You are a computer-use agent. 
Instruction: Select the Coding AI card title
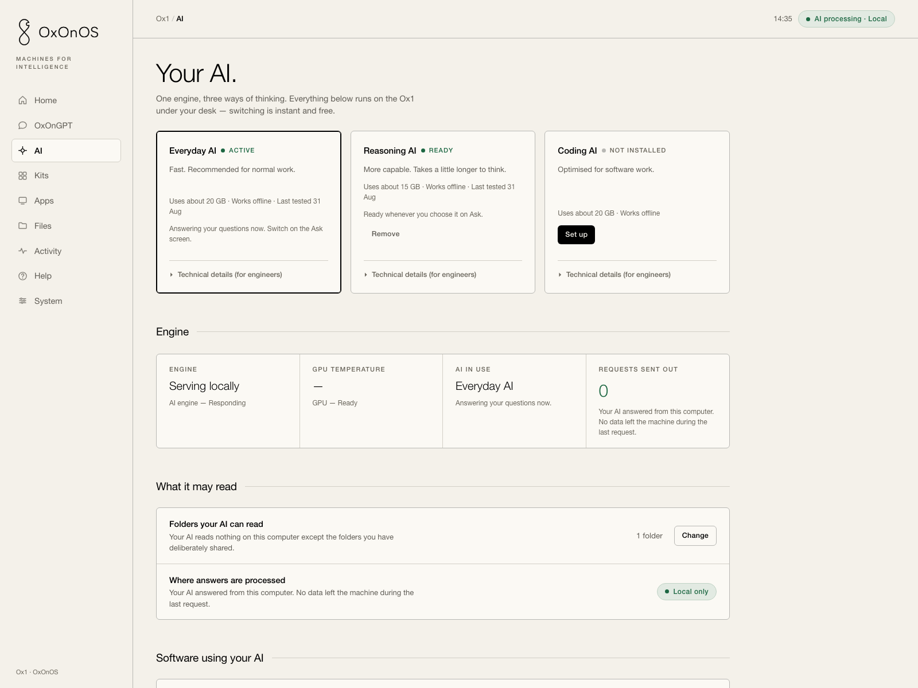tap(577, 151)
